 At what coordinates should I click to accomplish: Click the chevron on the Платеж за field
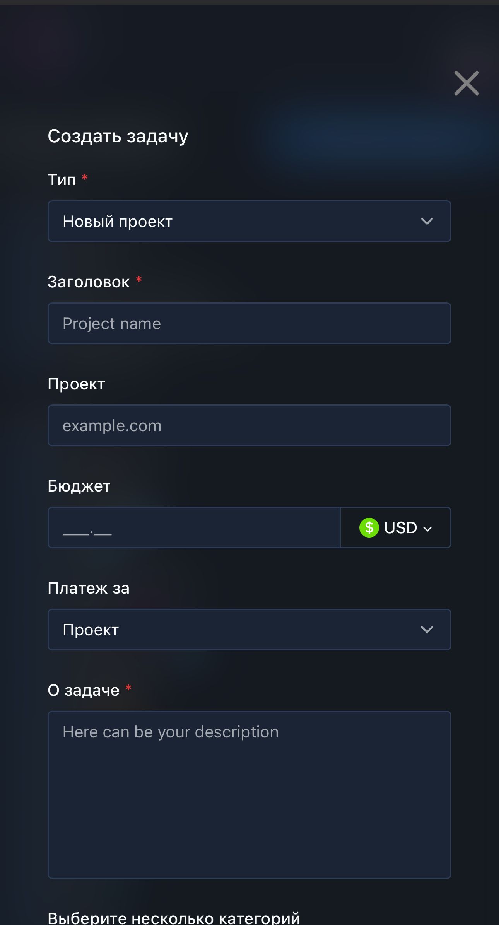pyautogui.click(x=427, y=630)
